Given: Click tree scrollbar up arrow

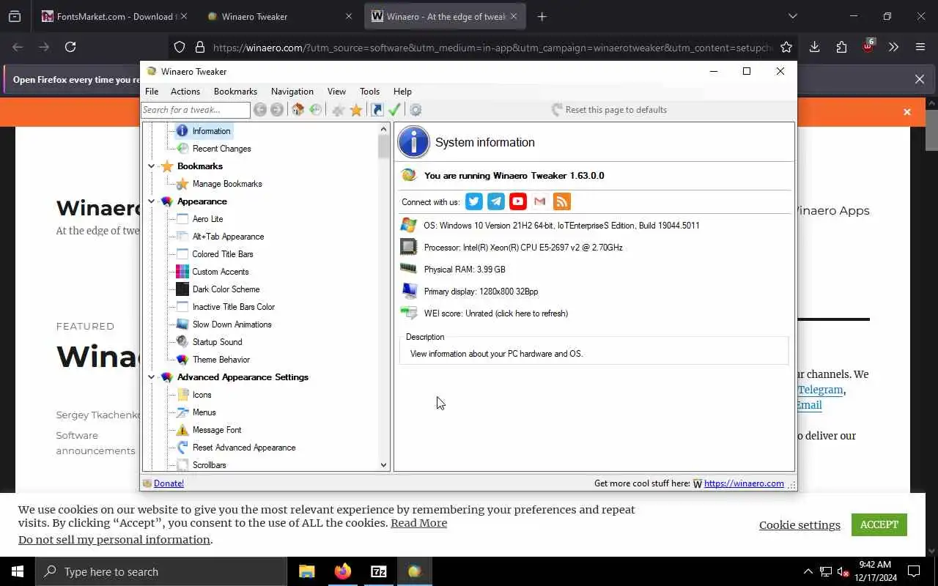Looking at the screenshot, I should (x=383, y=129).
